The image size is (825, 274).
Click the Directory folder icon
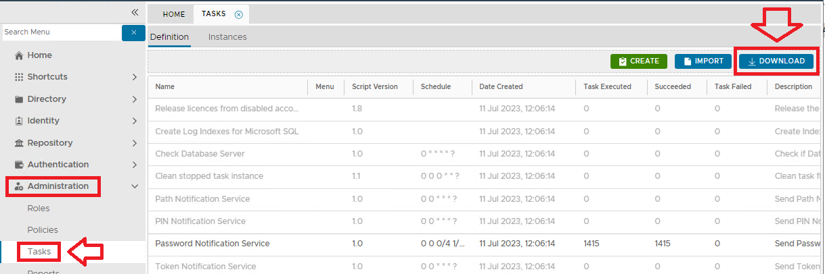click(x=19, y=99)
